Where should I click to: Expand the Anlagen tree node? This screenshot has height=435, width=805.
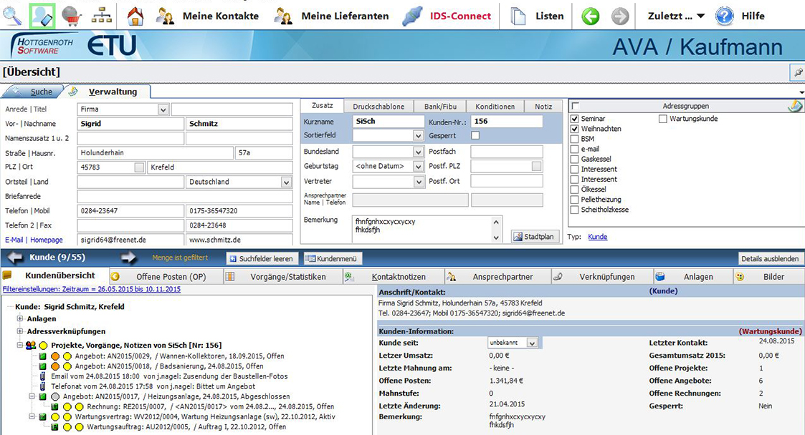click(x=20, y=319)
